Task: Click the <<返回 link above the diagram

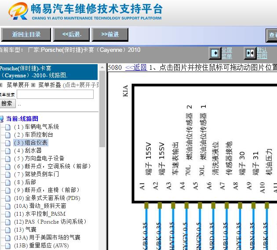Action: click(x=136, y=68)
